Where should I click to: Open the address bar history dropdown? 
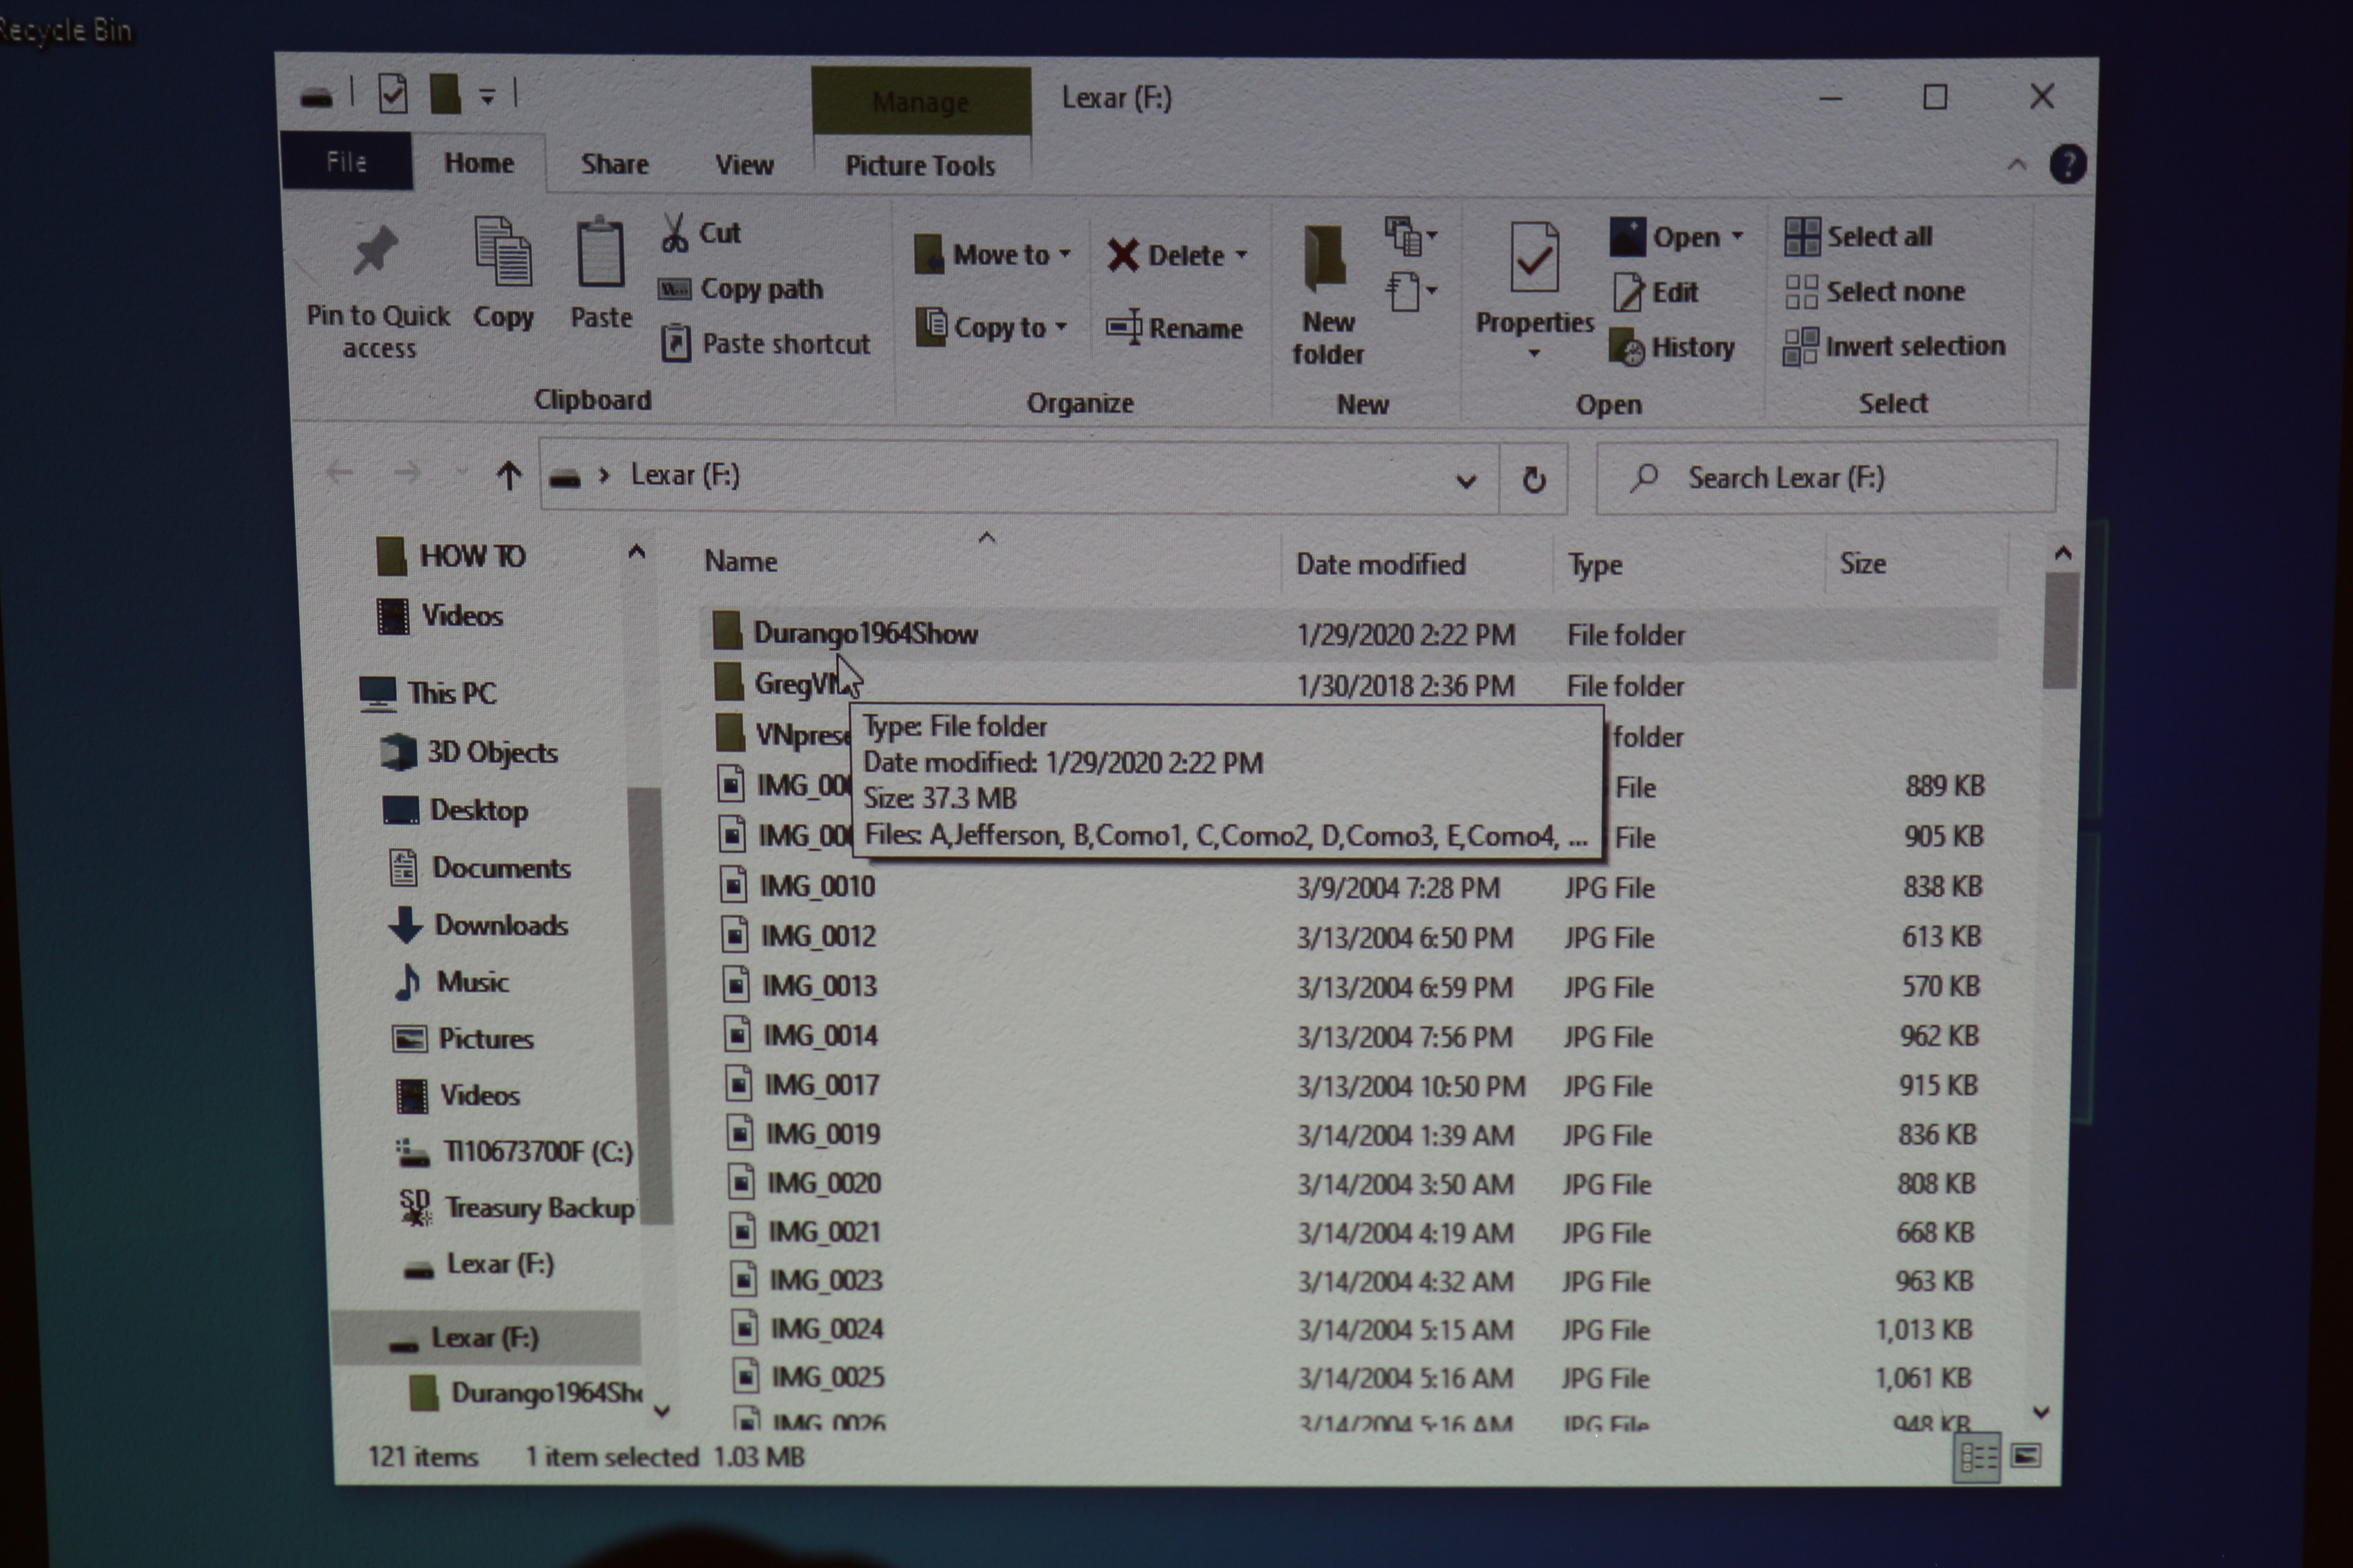1466,481
